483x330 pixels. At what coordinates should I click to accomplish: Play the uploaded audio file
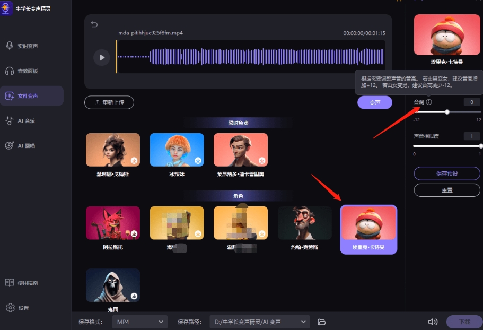pyautogui.click(x=102, y=57)
